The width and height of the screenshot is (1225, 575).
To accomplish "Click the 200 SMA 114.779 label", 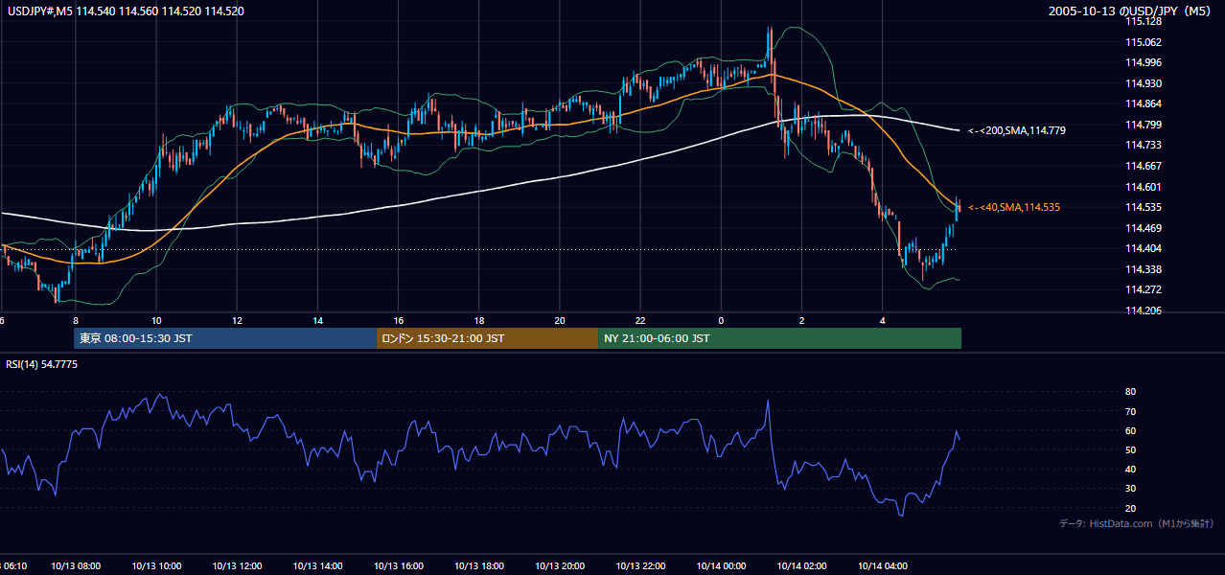I will [1017, 129].
